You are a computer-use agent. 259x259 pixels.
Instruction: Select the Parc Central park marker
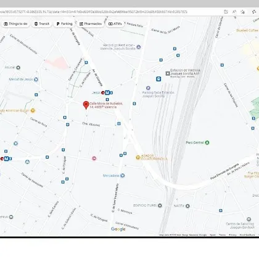[207, 142]
